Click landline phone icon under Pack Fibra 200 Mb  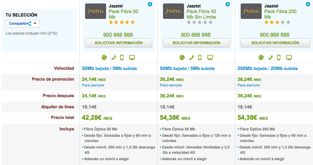coord(270,57)
